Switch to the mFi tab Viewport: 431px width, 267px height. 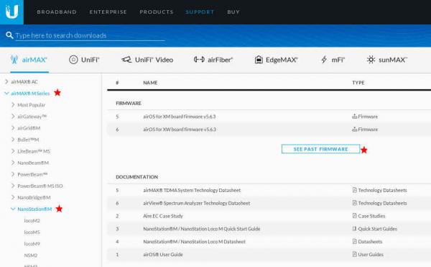pos(333,60)
